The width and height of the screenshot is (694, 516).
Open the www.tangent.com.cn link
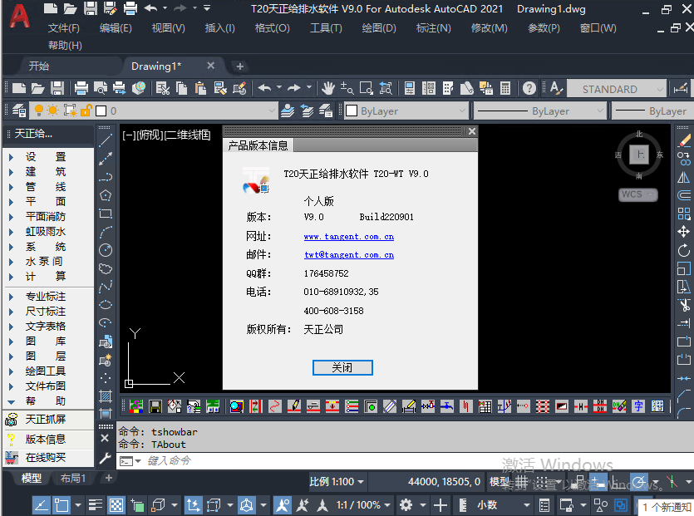pyautogui.click(x=349, y=237)
